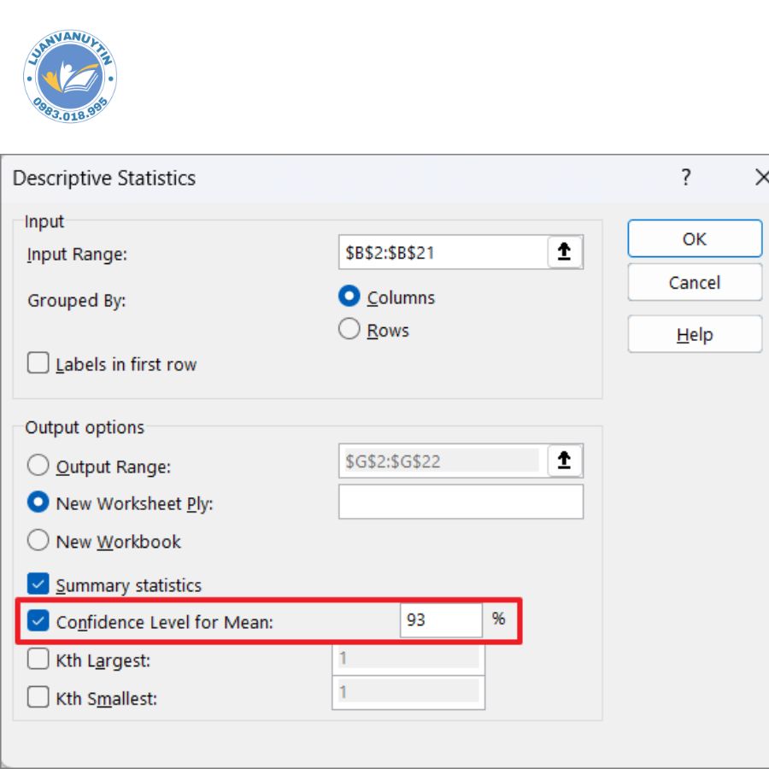Select the New Workbook radio button

click(x=38, y=541)
